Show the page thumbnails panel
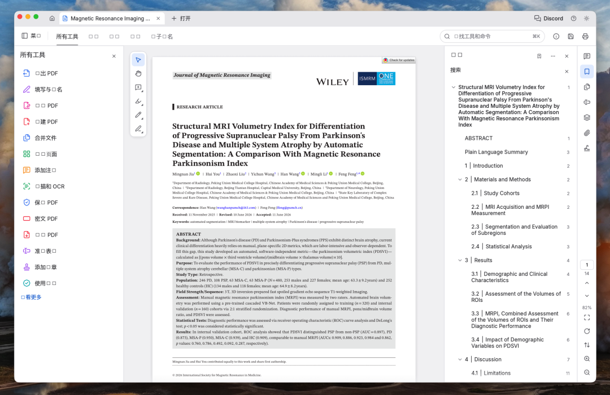This screenshot has width=610, height=395. click(x=587, y=87)
